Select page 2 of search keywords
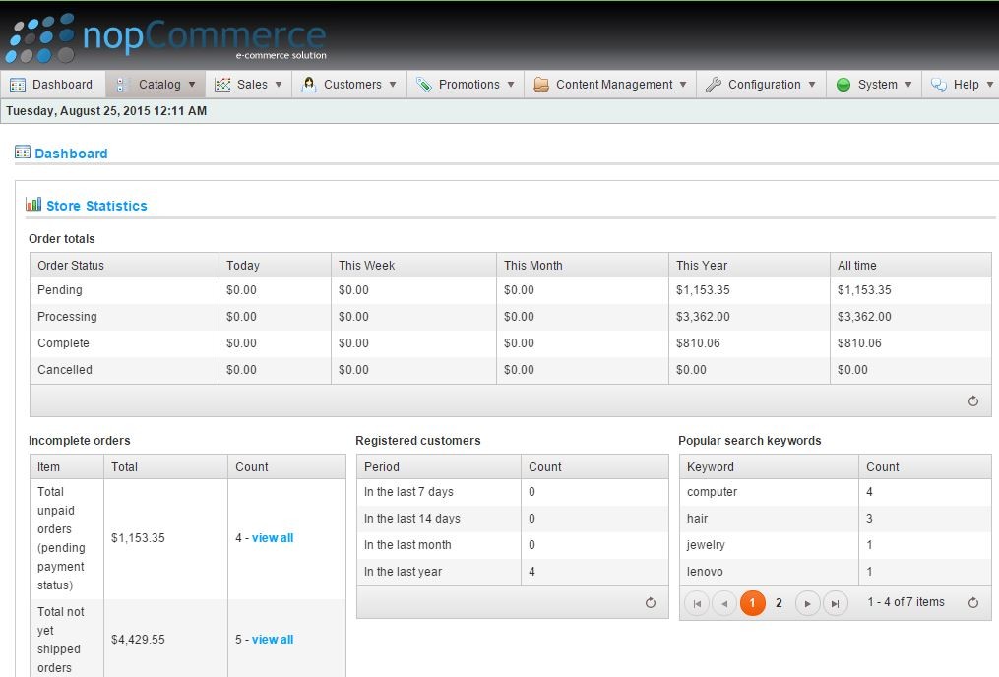This screenshot has width=999, height=677. click(779, 603)
